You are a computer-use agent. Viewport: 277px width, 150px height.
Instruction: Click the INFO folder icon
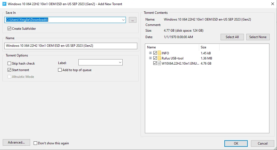click(x=159, y=53)
